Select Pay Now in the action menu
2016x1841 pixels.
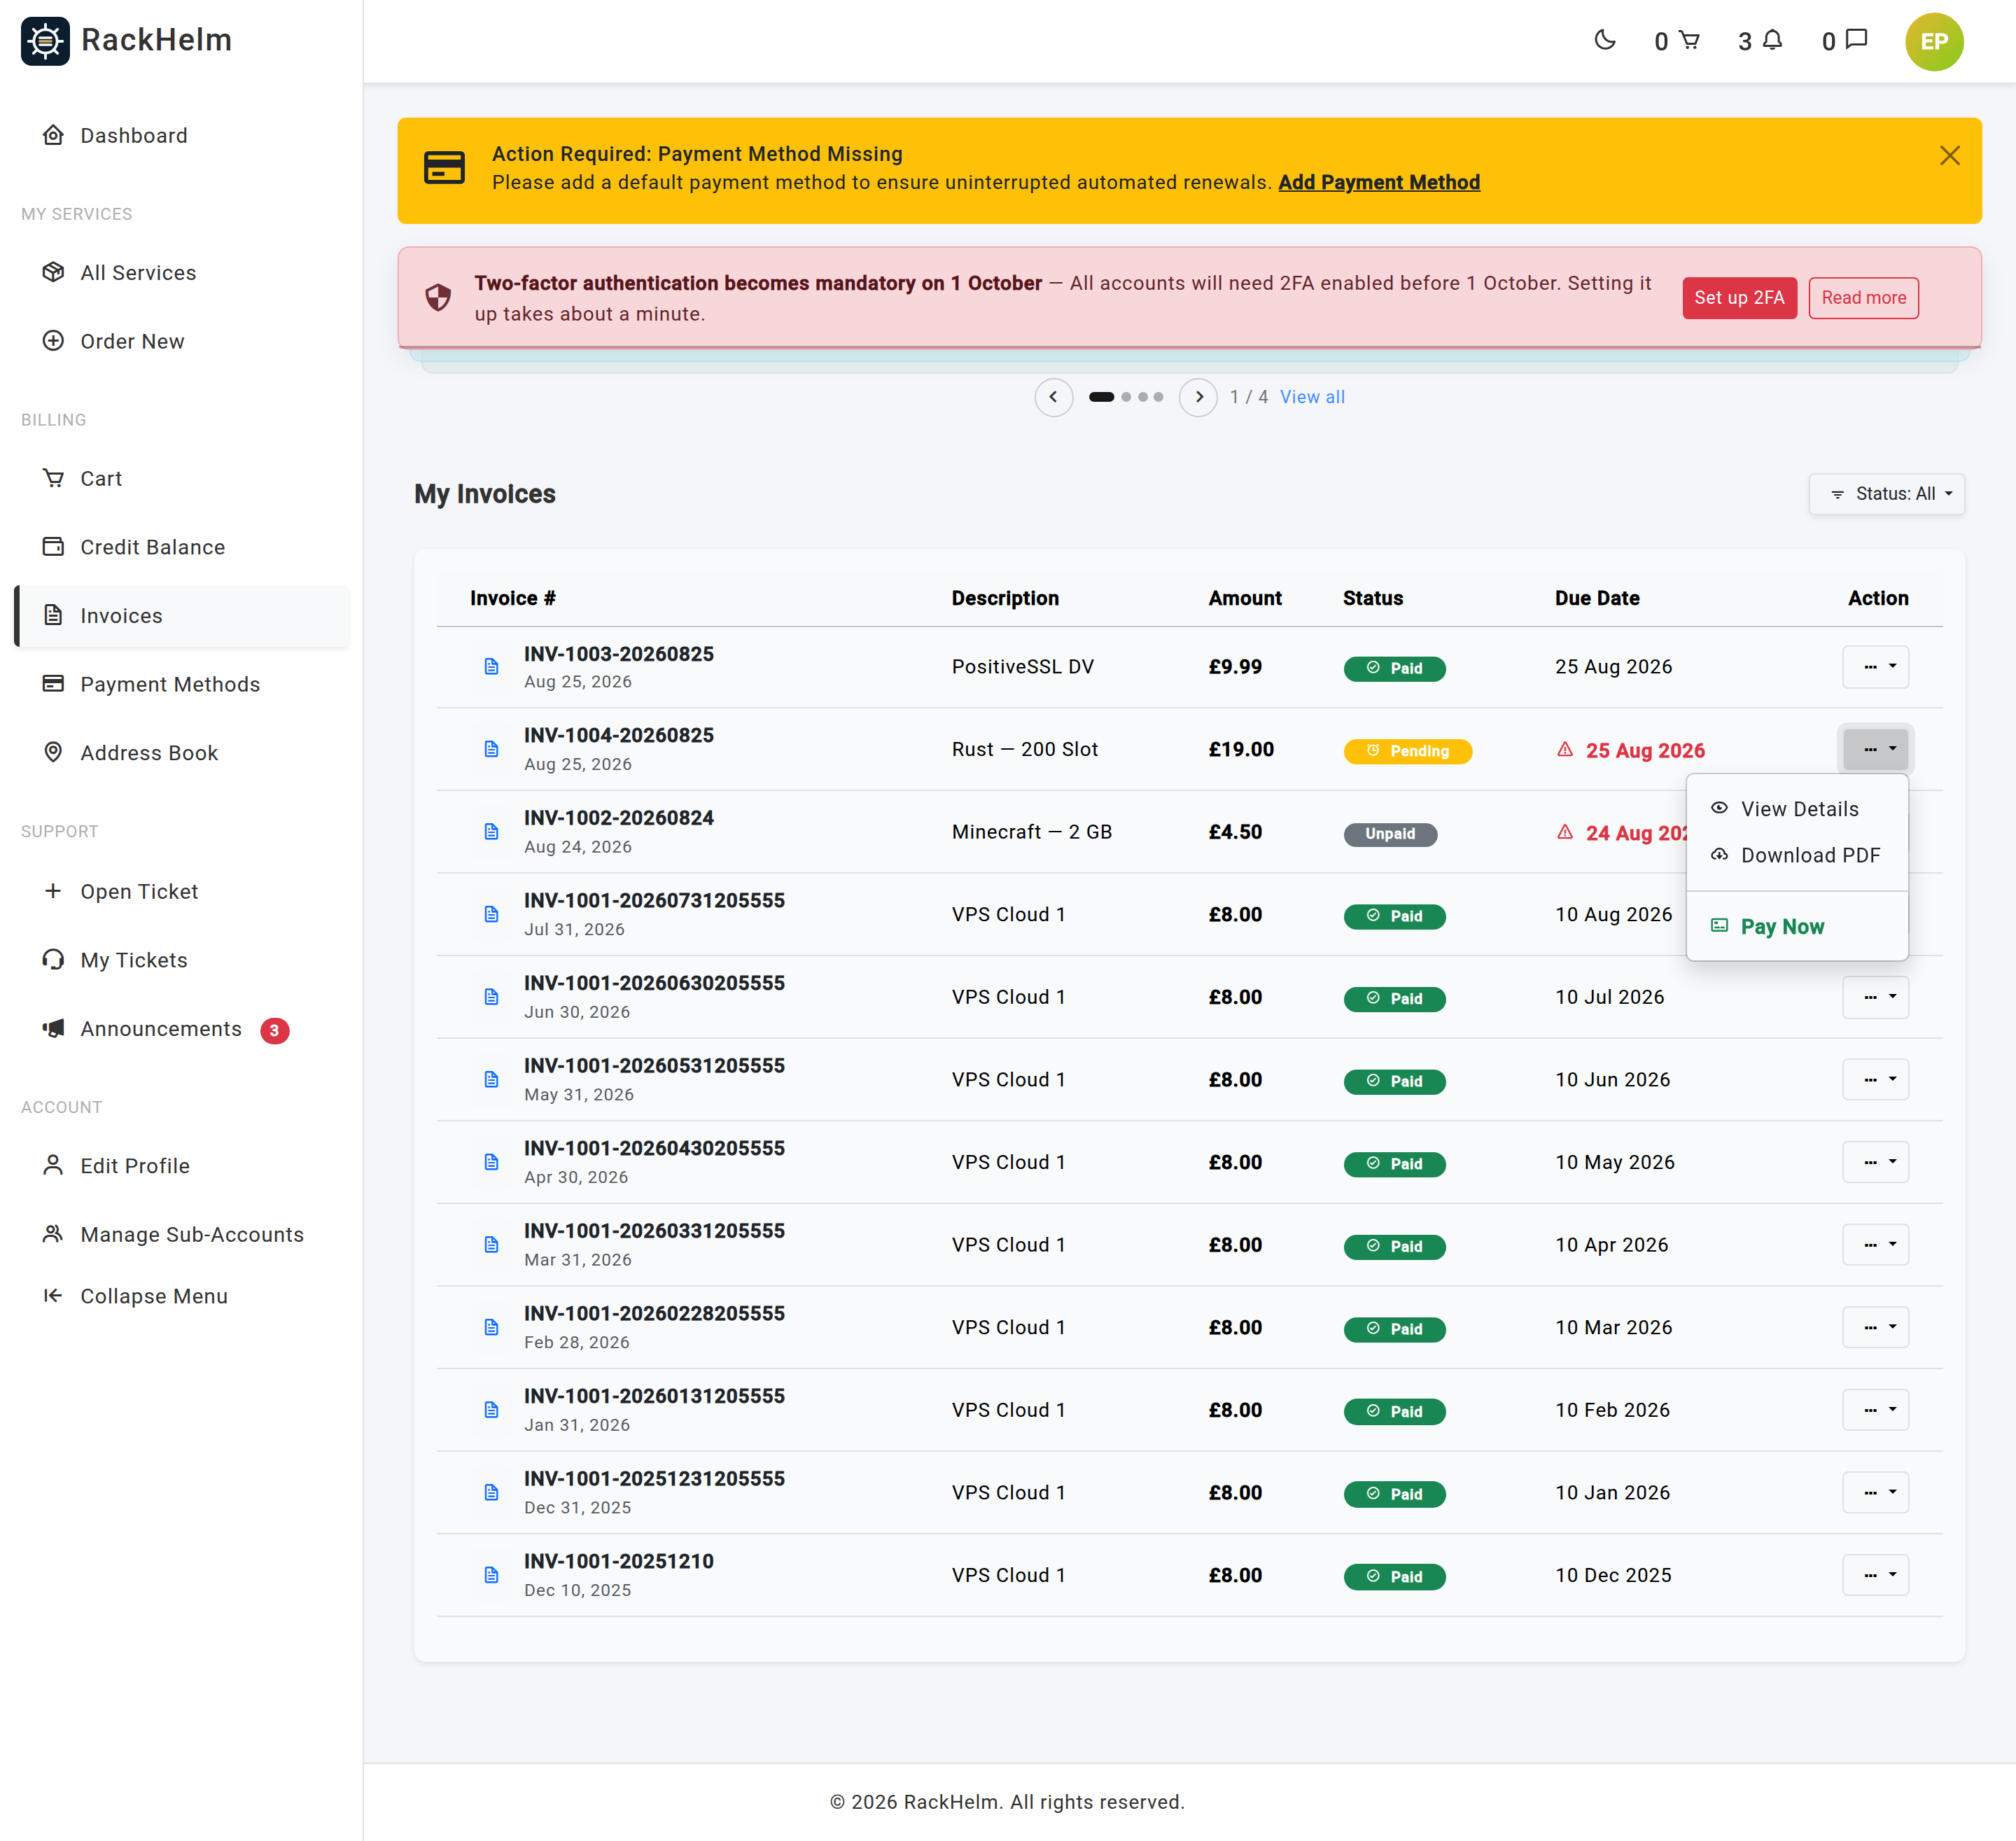[1797, 927]
